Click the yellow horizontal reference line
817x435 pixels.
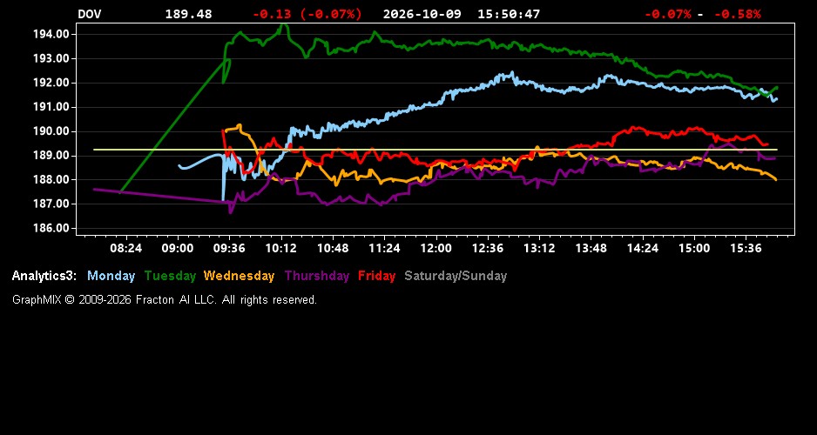pyautogui.click(x=436, y=150)
